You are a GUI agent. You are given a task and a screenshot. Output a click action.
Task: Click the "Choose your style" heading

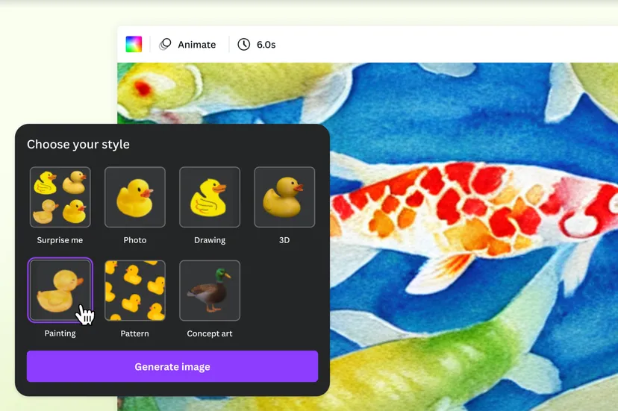78,144
